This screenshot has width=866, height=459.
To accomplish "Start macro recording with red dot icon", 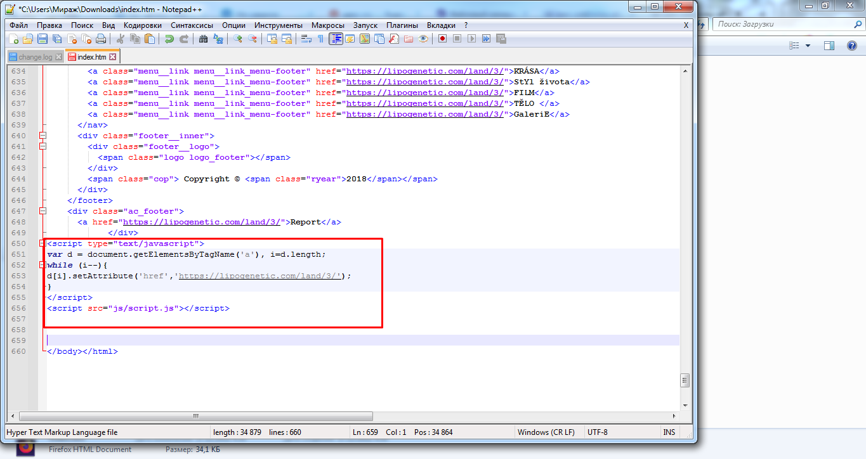I will 442,39.
